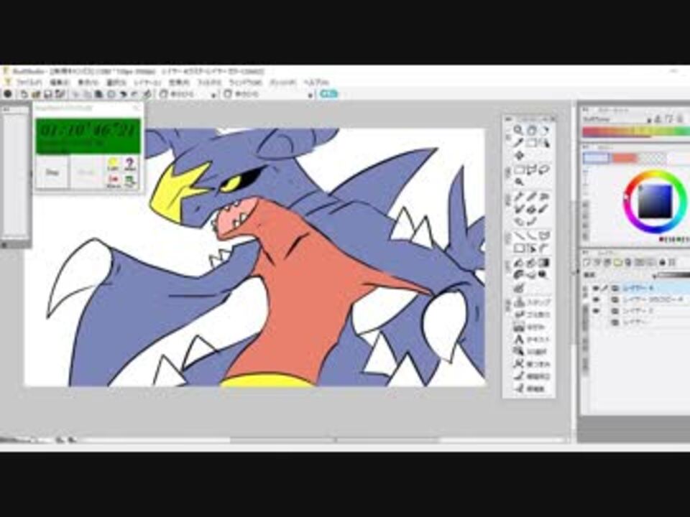Click the open file toolbar icon

click(x=37, y=94)
